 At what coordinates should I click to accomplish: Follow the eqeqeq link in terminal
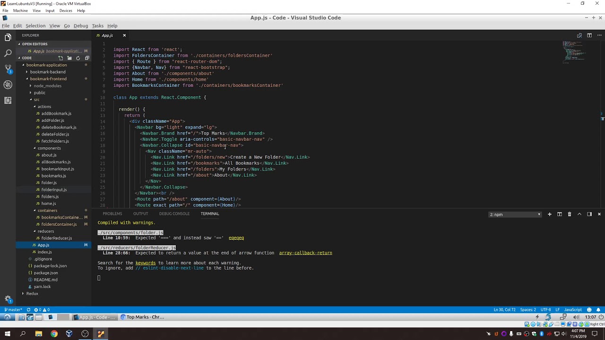click(236, 238)
